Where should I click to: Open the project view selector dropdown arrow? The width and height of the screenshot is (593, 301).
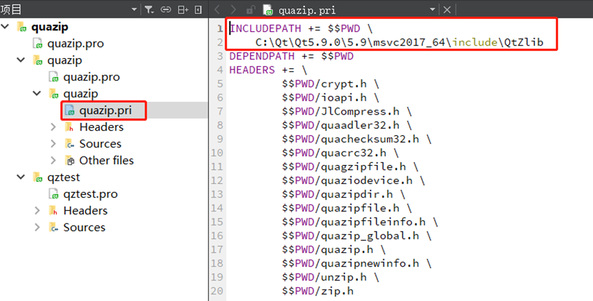pyautogui.click(x=134, y=10)
